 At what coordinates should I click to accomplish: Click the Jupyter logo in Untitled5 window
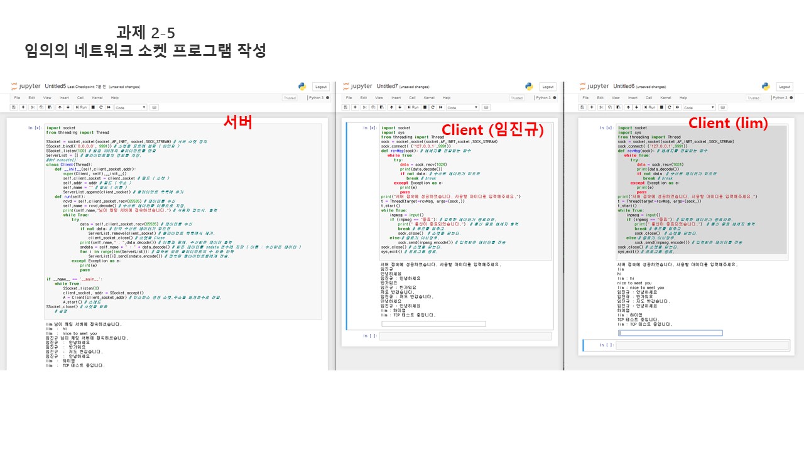(x=26, y=86)
